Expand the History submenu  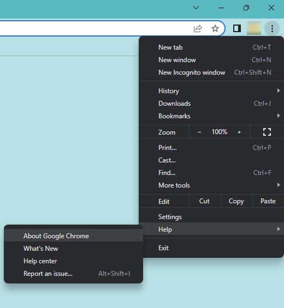[x=211, y=91]
